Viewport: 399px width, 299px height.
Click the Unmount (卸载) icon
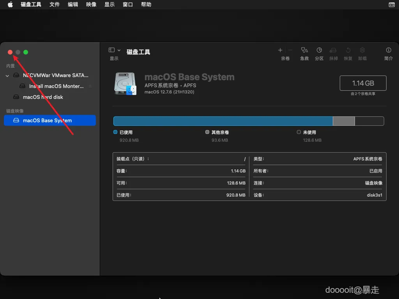tap(362, 50)
